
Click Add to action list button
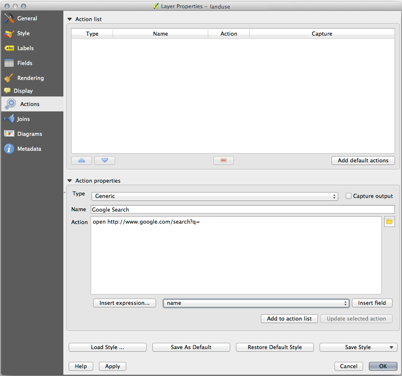pyautogui.click(x=289, y=319)
